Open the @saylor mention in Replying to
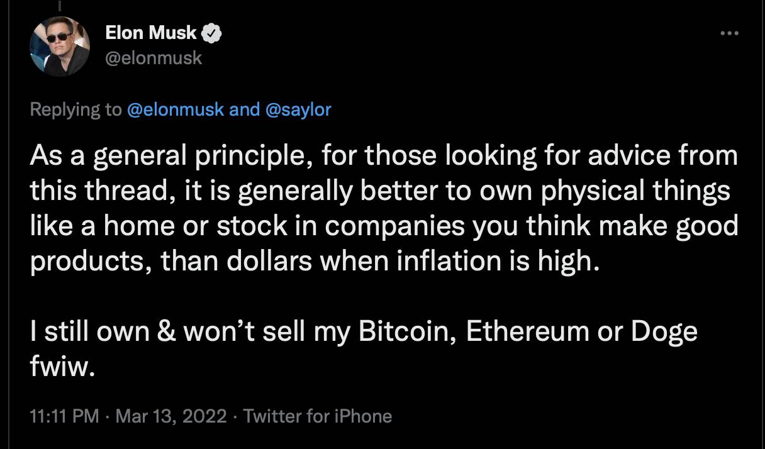The height and width of the screenshot is (449, 765). point(299,109)
